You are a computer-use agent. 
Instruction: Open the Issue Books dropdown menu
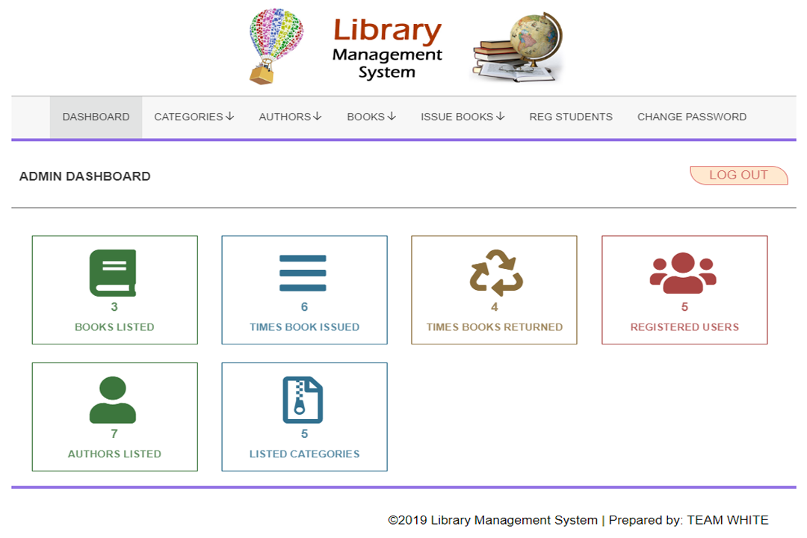pos(463,117)
